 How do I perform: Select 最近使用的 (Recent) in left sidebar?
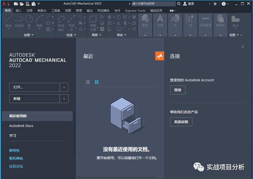[37, 116]
